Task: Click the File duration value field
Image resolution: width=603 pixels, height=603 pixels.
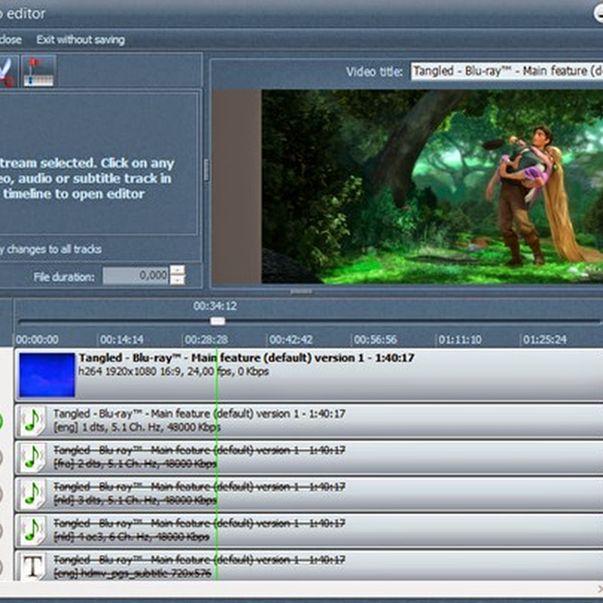Action: click(x=136, y=276)
